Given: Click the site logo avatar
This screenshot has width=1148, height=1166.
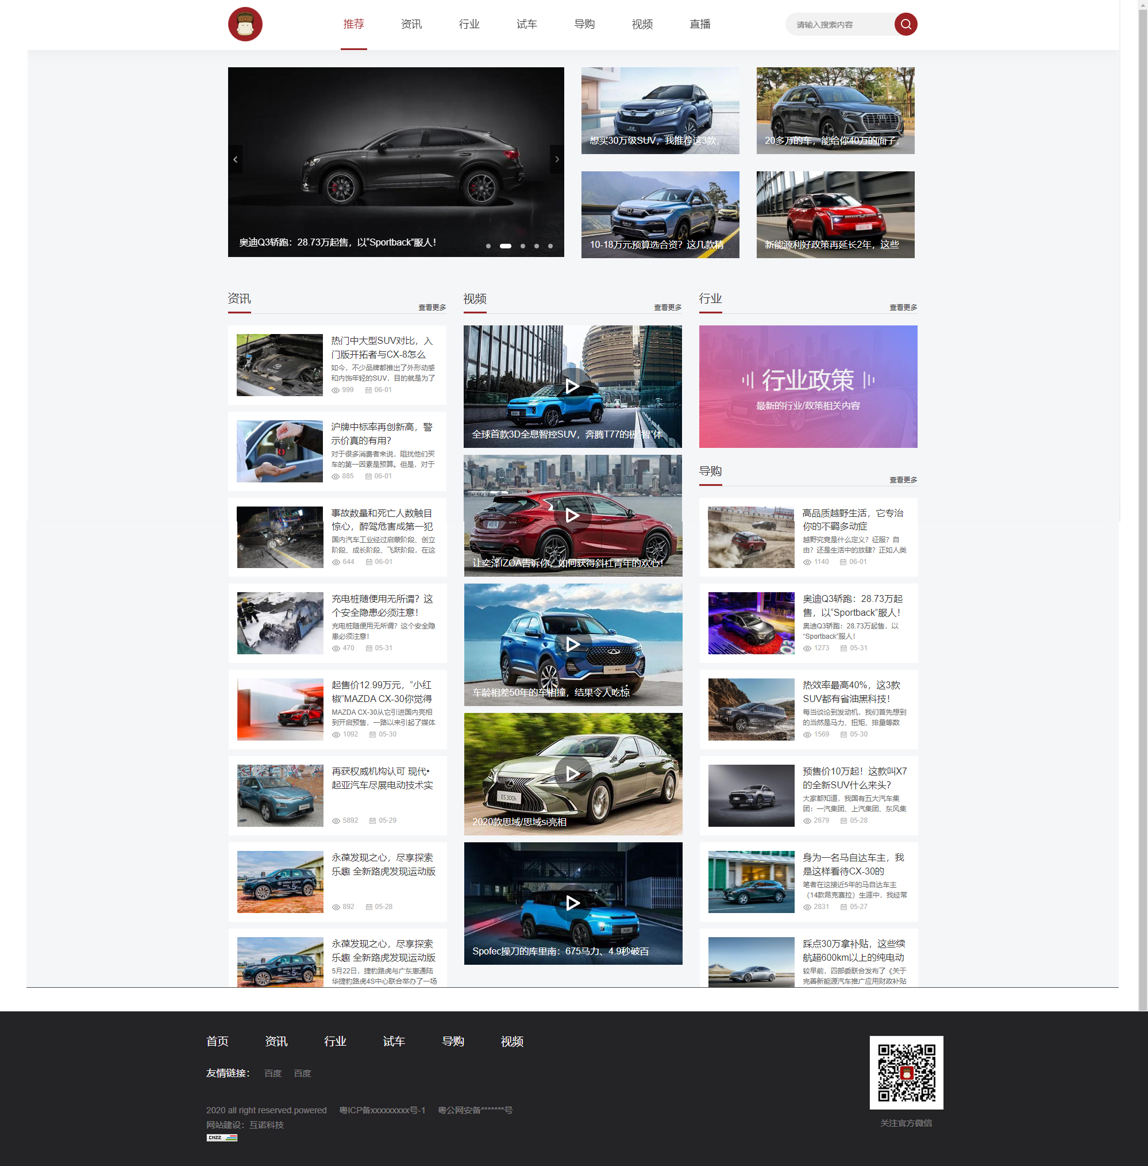Looking at the screenshot, I should coord(245,24).
